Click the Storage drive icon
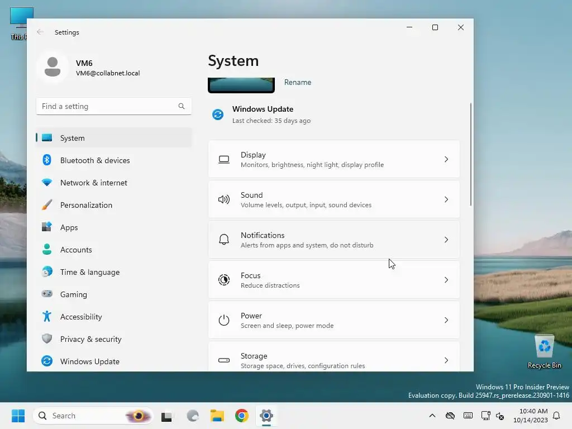The image size is (572, 429). coord(224,360)
